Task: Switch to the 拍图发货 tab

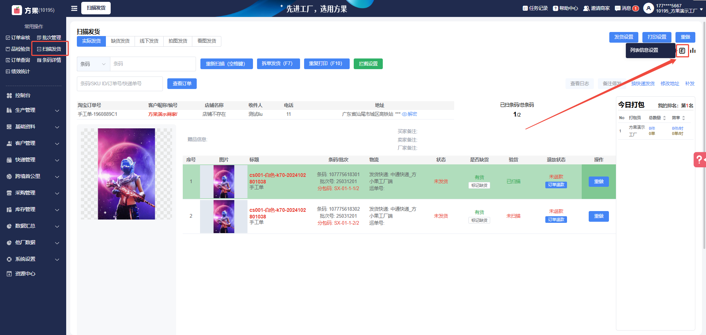Action: 178,41
